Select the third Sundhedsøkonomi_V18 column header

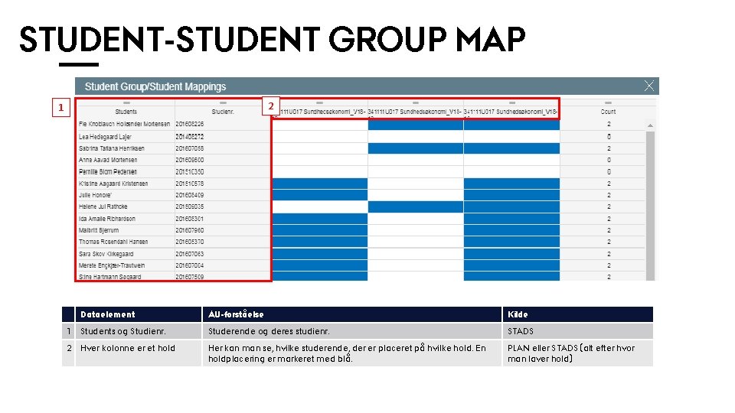[x=511, y=112]
